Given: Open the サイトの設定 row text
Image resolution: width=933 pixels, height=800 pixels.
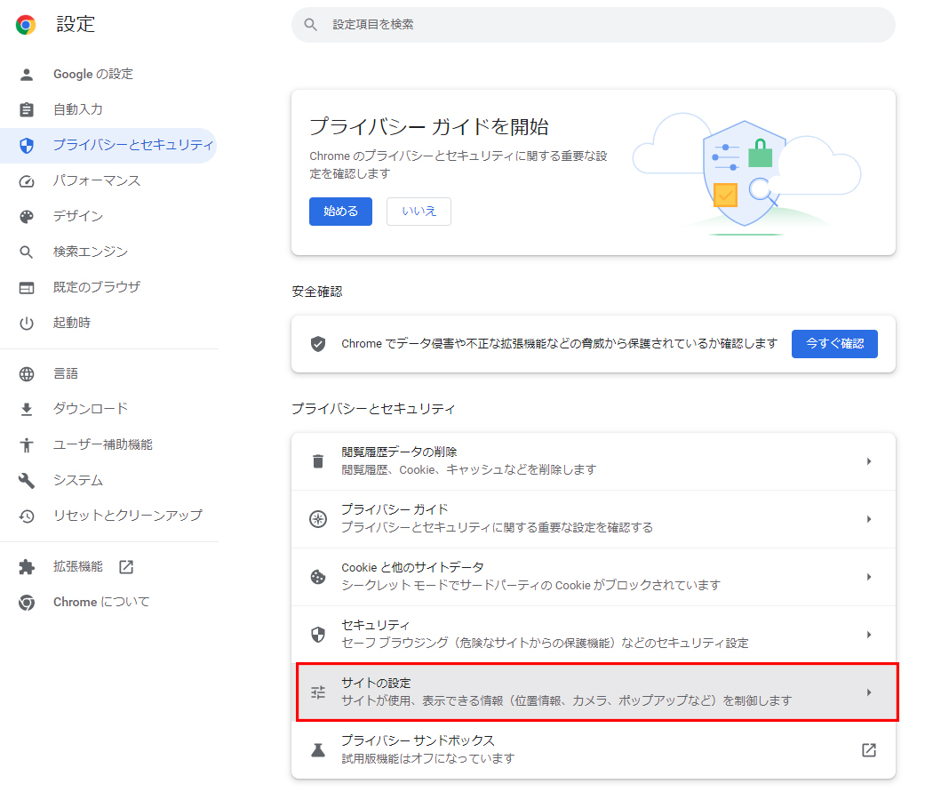Looking at the screenshot, I should tap(567, 692).
